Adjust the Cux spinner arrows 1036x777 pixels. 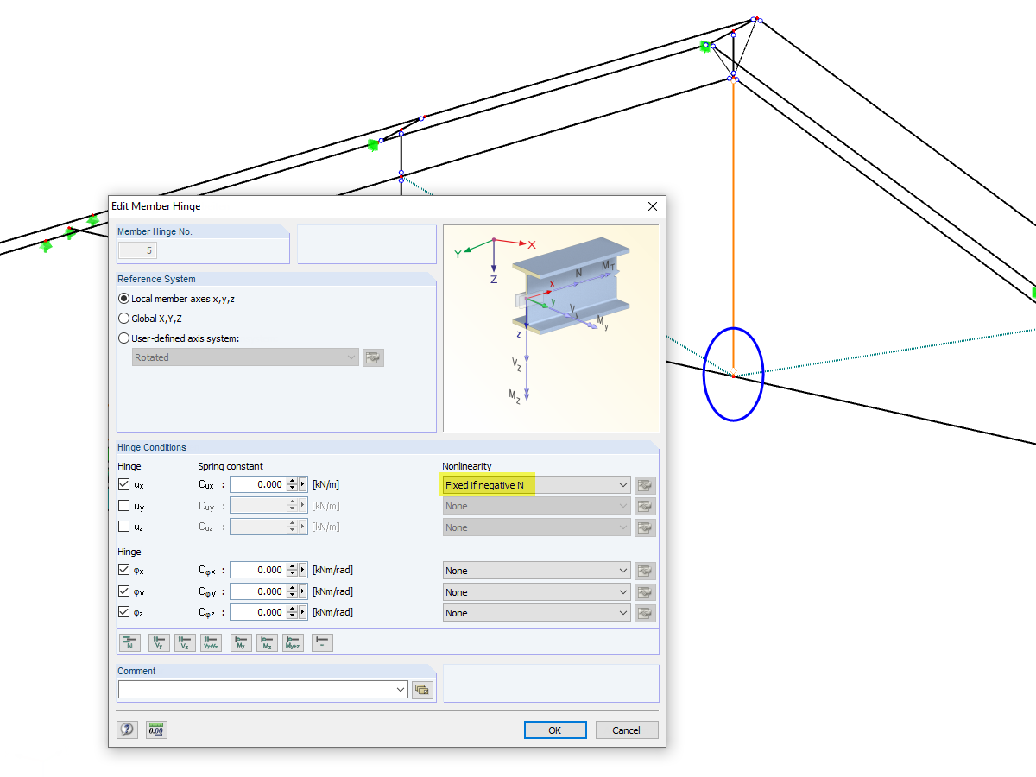pyautogui.click(x=292, y=484)
